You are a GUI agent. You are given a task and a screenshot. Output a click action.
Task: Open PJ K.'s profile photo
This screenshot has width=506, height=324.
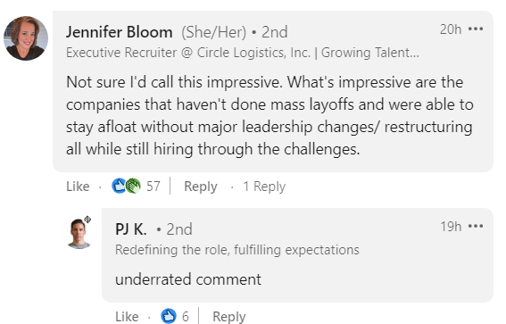coord(79,234)
